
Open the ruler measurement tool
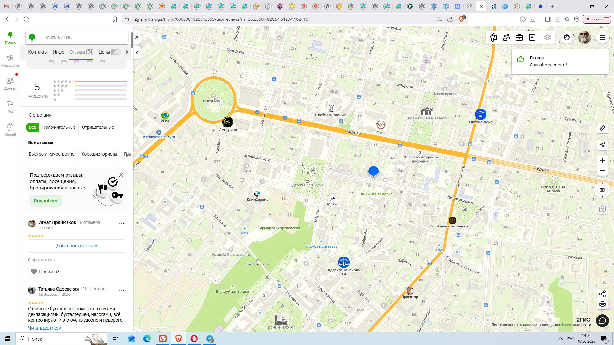602,128
